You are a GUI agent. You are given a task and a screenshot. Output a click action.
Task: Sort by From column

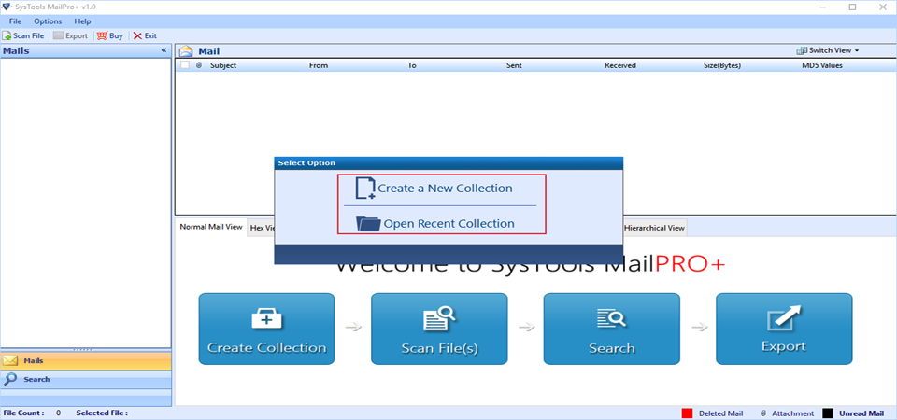pyautogui.click(x=319, y=65)
